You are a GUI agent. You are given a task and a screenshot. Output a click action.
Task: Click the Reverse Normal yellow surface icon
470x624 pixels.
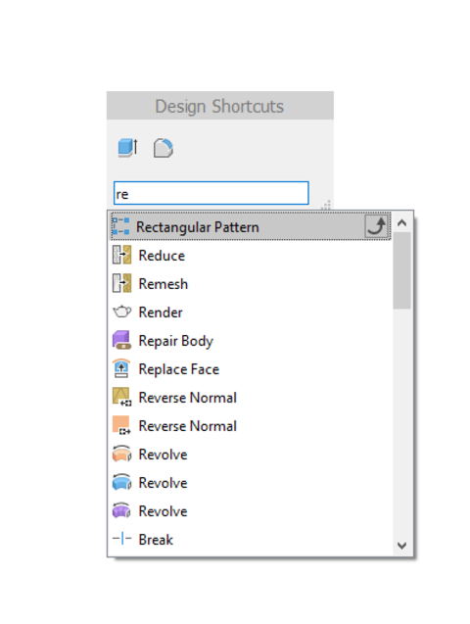coord(121,397)
